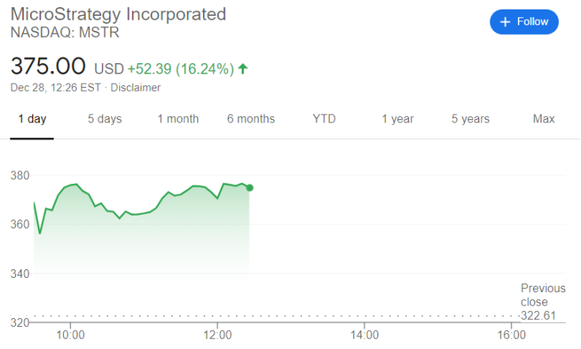View the 1 year chart
The image size is (581, 349).
point(398,119)
